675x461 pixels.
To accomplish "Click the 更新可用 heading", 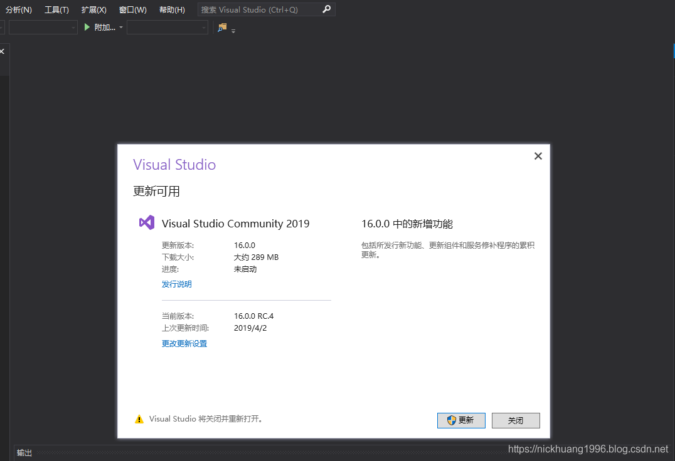I will click(x=156, y=191).
